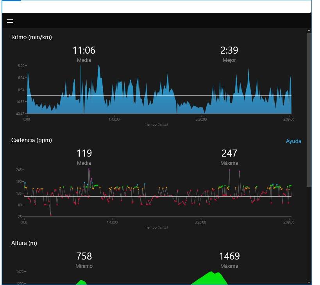This screenshot has width=320, height=285.
Task: Click the scrollbar up arrow
Action: [x=309, y=31]
